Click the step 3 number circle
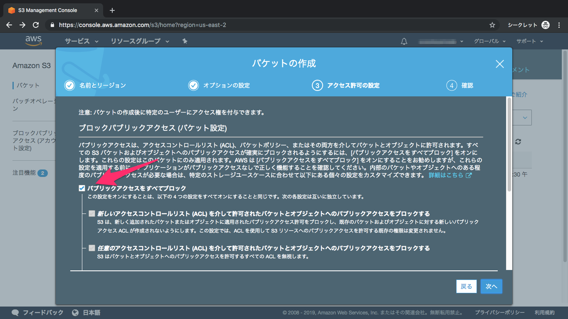 [x=317, y=85]
